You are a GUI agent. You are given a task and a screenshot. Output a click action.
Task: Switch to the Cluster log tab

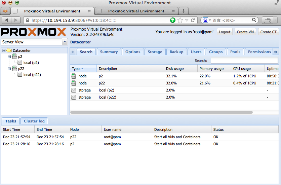pos(34,121)
